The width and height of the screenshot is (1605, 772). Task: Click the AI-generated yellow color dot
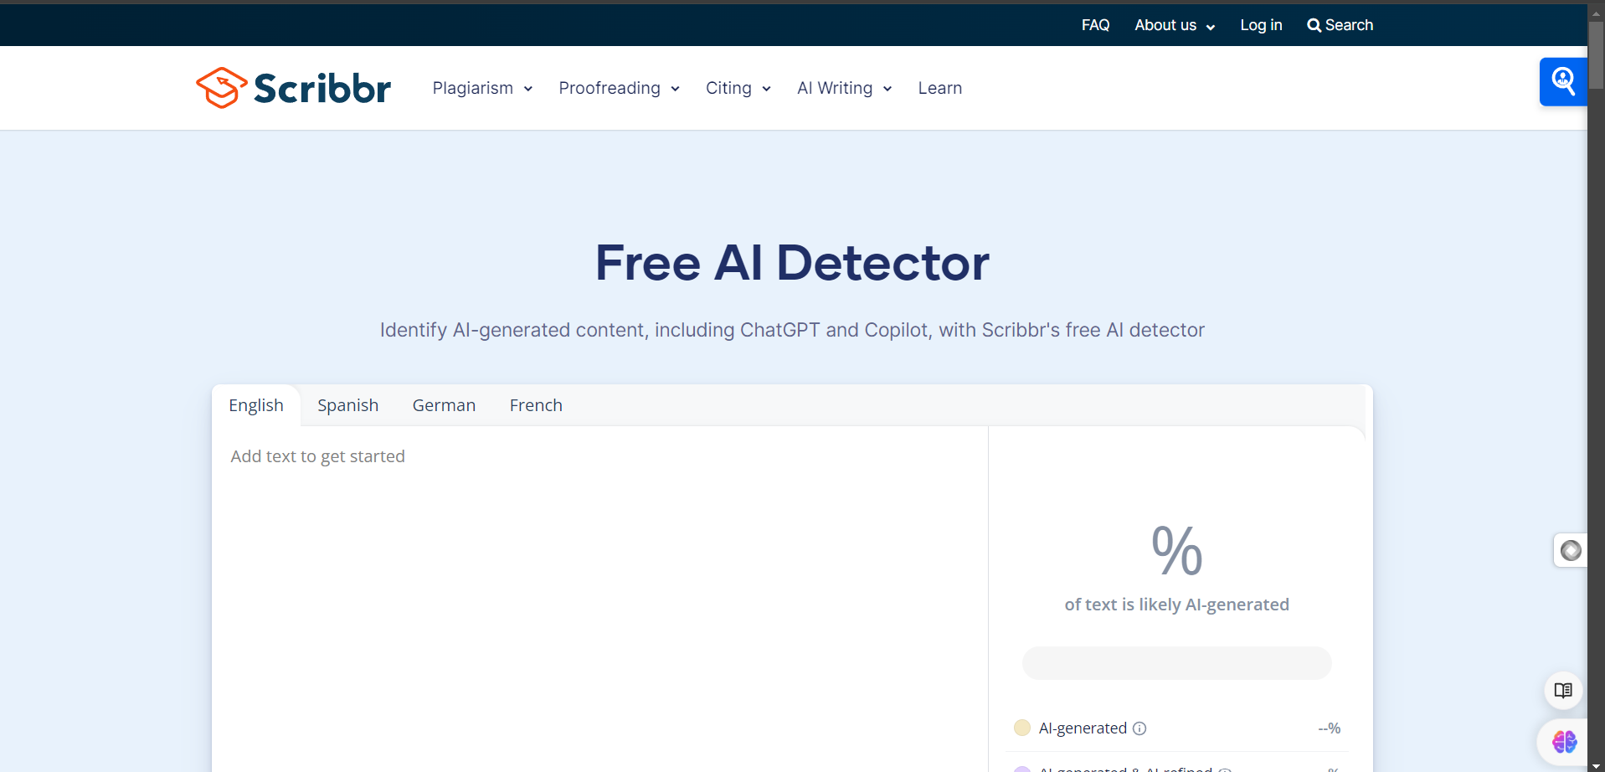pos(1021,728)
